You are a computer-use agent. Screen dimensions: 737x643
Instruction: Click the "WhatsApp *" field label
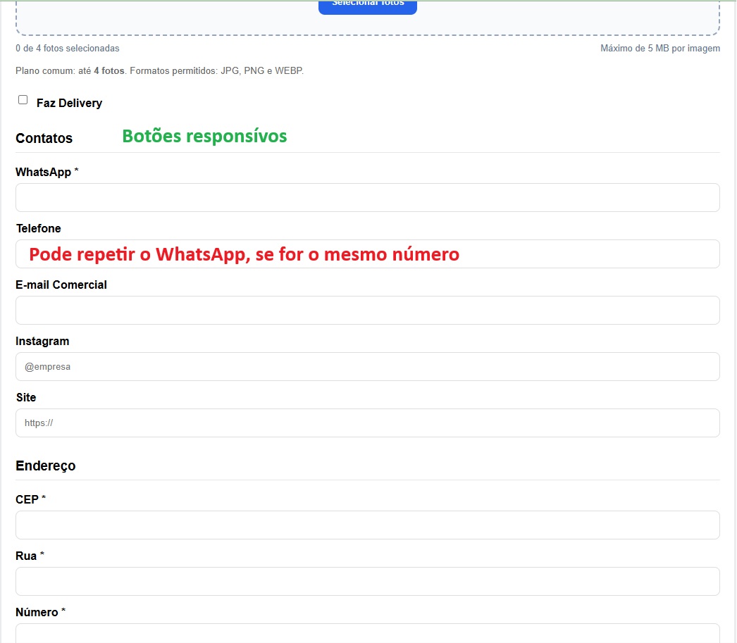[47, 172]
